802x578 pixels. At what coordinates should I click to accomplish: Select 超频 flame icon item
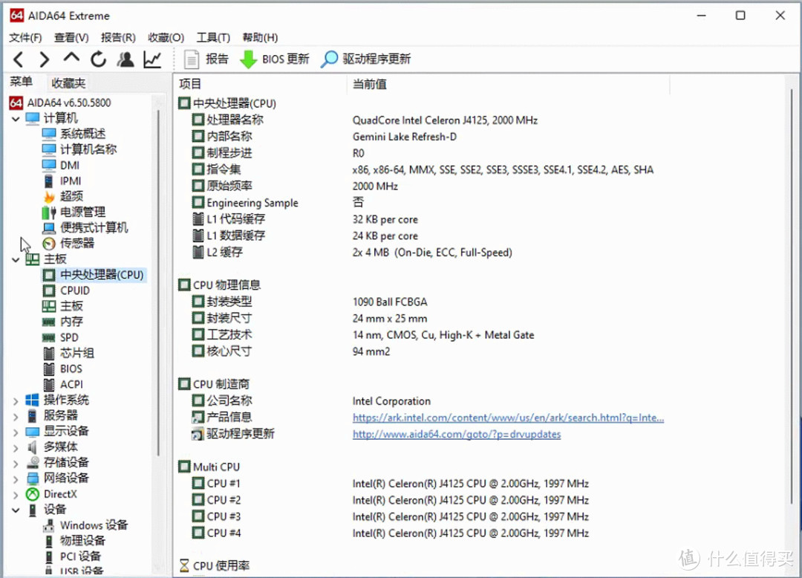click(x=63, y=196)
